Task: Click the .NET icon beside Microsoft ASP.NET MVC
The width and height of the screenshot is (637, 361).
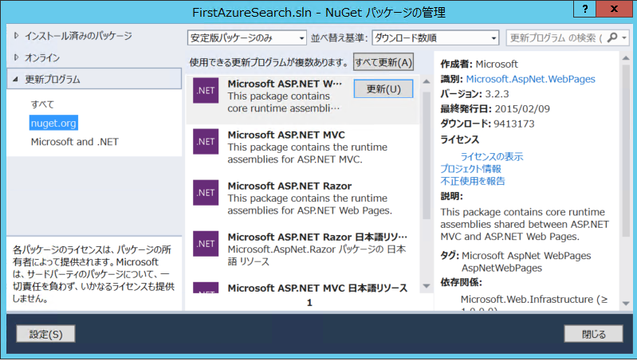Action: (x=206, y=142)
